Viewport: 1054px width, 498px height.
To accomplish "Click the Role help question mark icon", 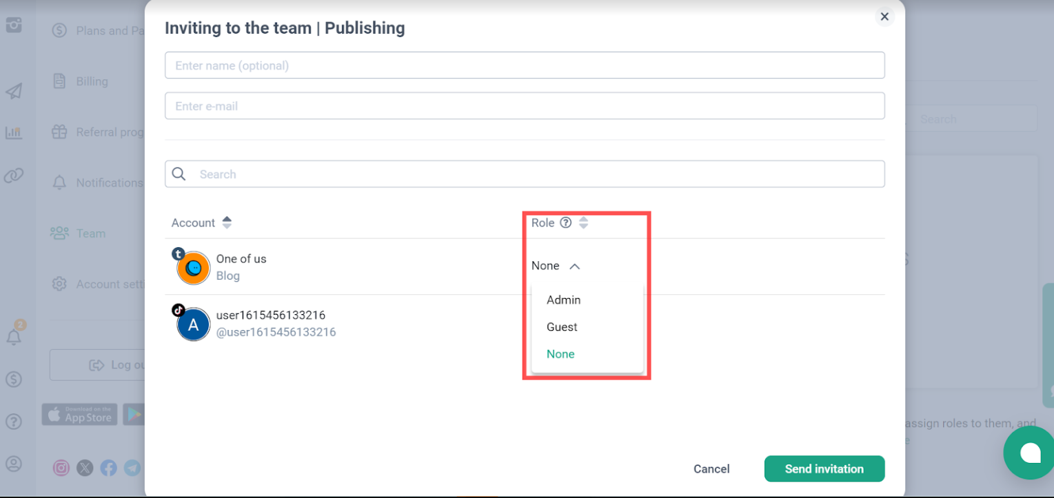I will (x=565, y=222).
